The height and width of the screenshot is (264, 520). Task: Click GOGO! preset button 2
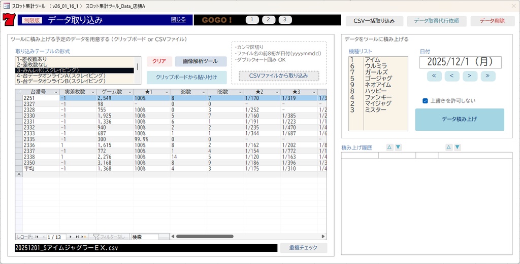pos(269,20)
